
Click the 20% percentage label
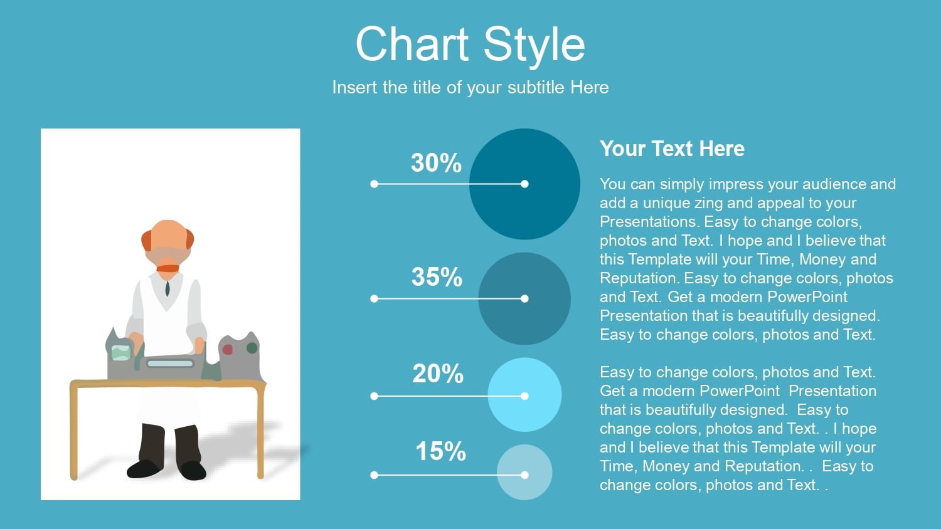click(x=438, y=374)
